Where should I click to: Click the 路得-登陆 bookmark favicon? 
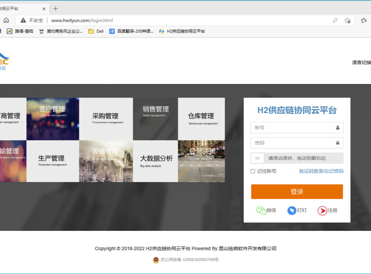coord(10,31)
